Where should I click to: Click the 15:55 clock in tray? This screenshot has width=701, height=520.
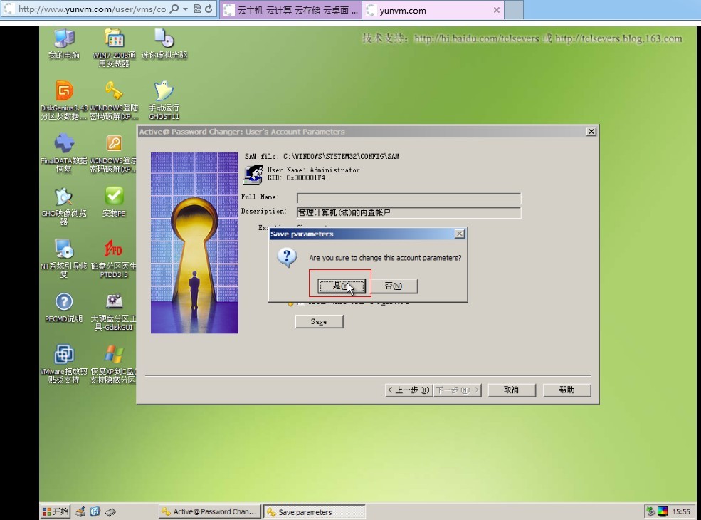681,511
